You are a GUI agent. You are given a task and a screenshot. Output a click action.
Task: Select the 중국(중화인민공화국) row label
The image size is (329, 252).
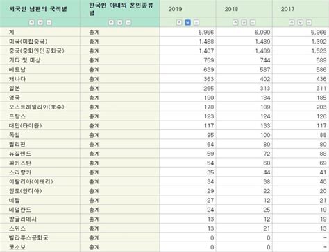point(37,51)
